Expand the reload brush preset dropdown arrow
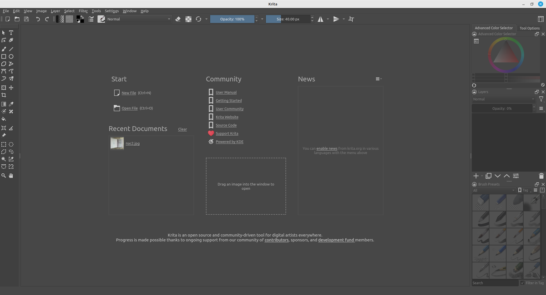The image size is (546, 295). [x=206, y=19]
